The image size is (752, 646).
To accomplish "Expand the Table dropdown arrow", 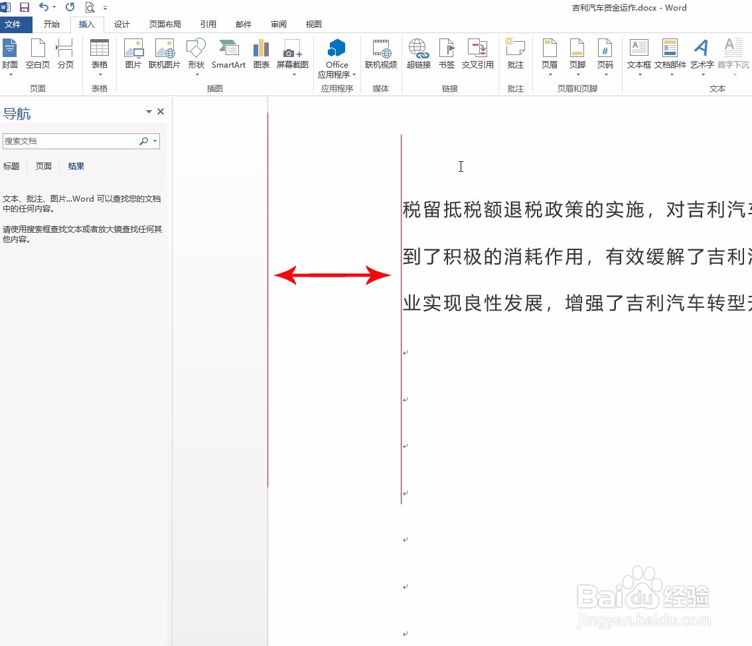I will [x=100, y=75].
